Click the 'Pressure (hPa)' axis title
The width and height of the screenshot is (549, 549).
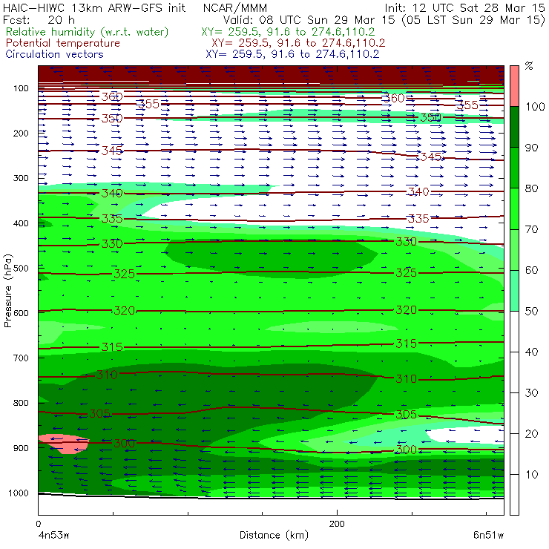click(x=7, y=291)
